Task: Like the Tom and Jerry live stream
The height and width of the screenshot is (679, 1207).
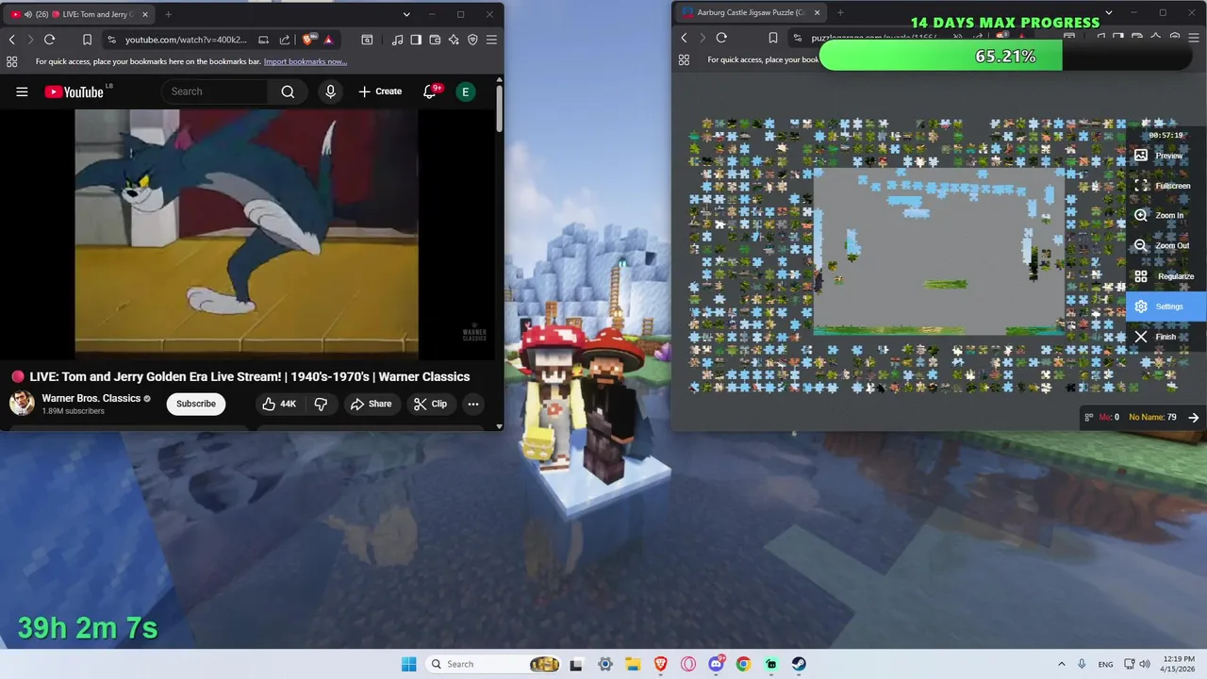Action: [279, 404]
